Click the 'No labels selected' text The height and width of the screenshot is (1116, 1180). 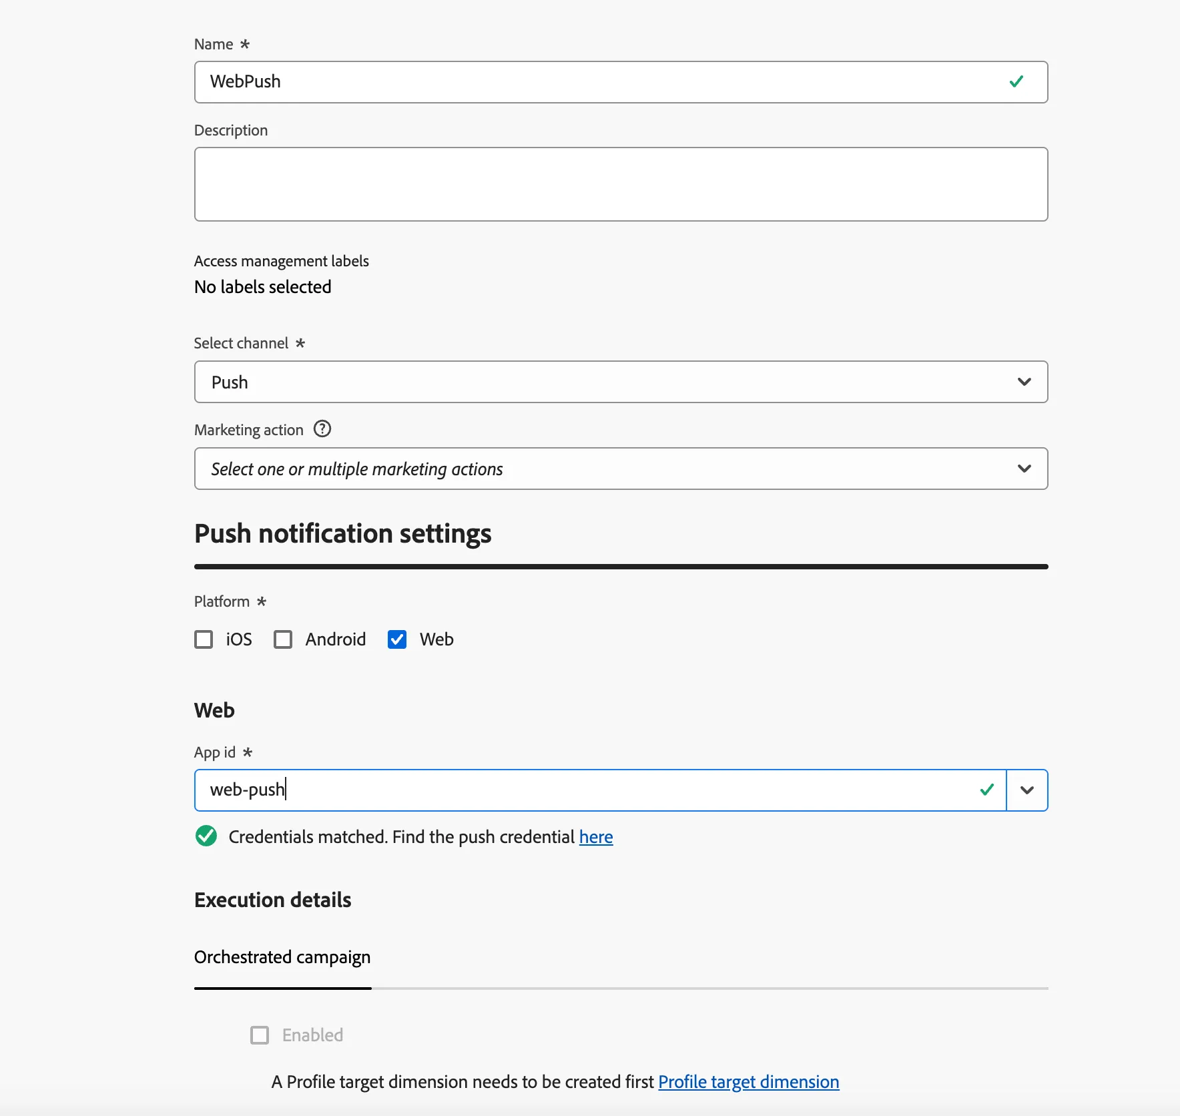pos(263,287)
